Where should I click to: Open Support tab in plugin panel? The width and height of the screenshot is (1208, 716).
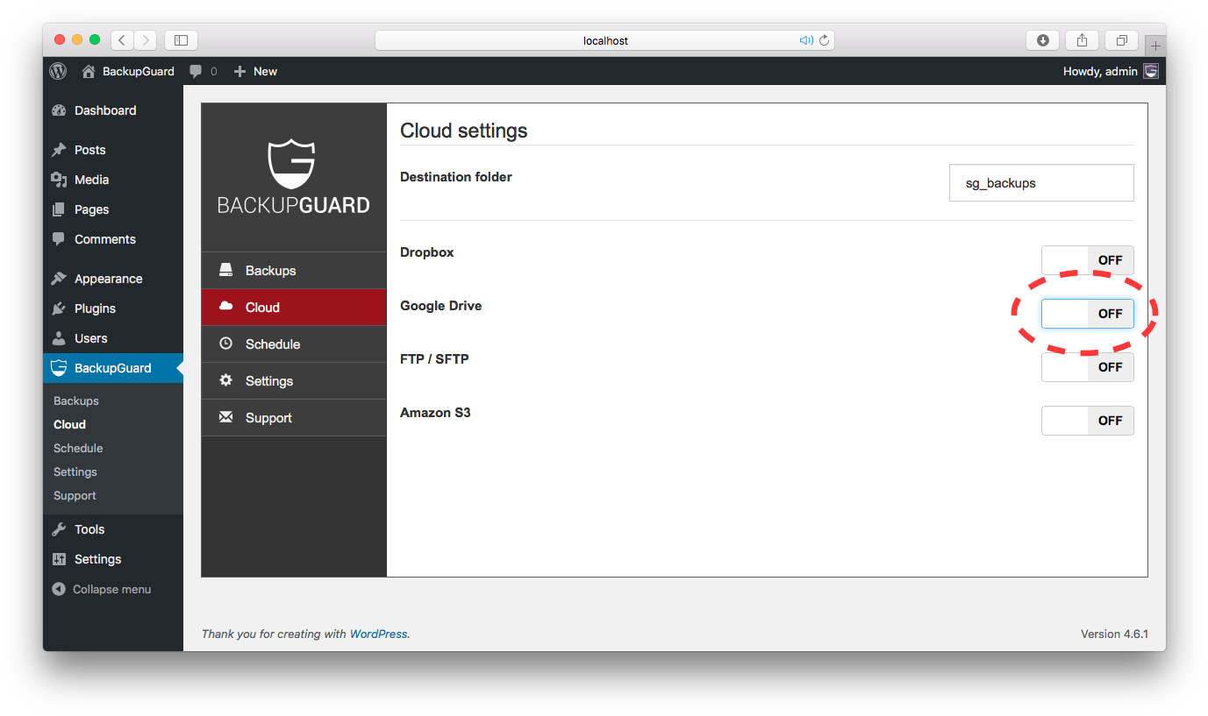pyautogui.click(x=294, y=418)
